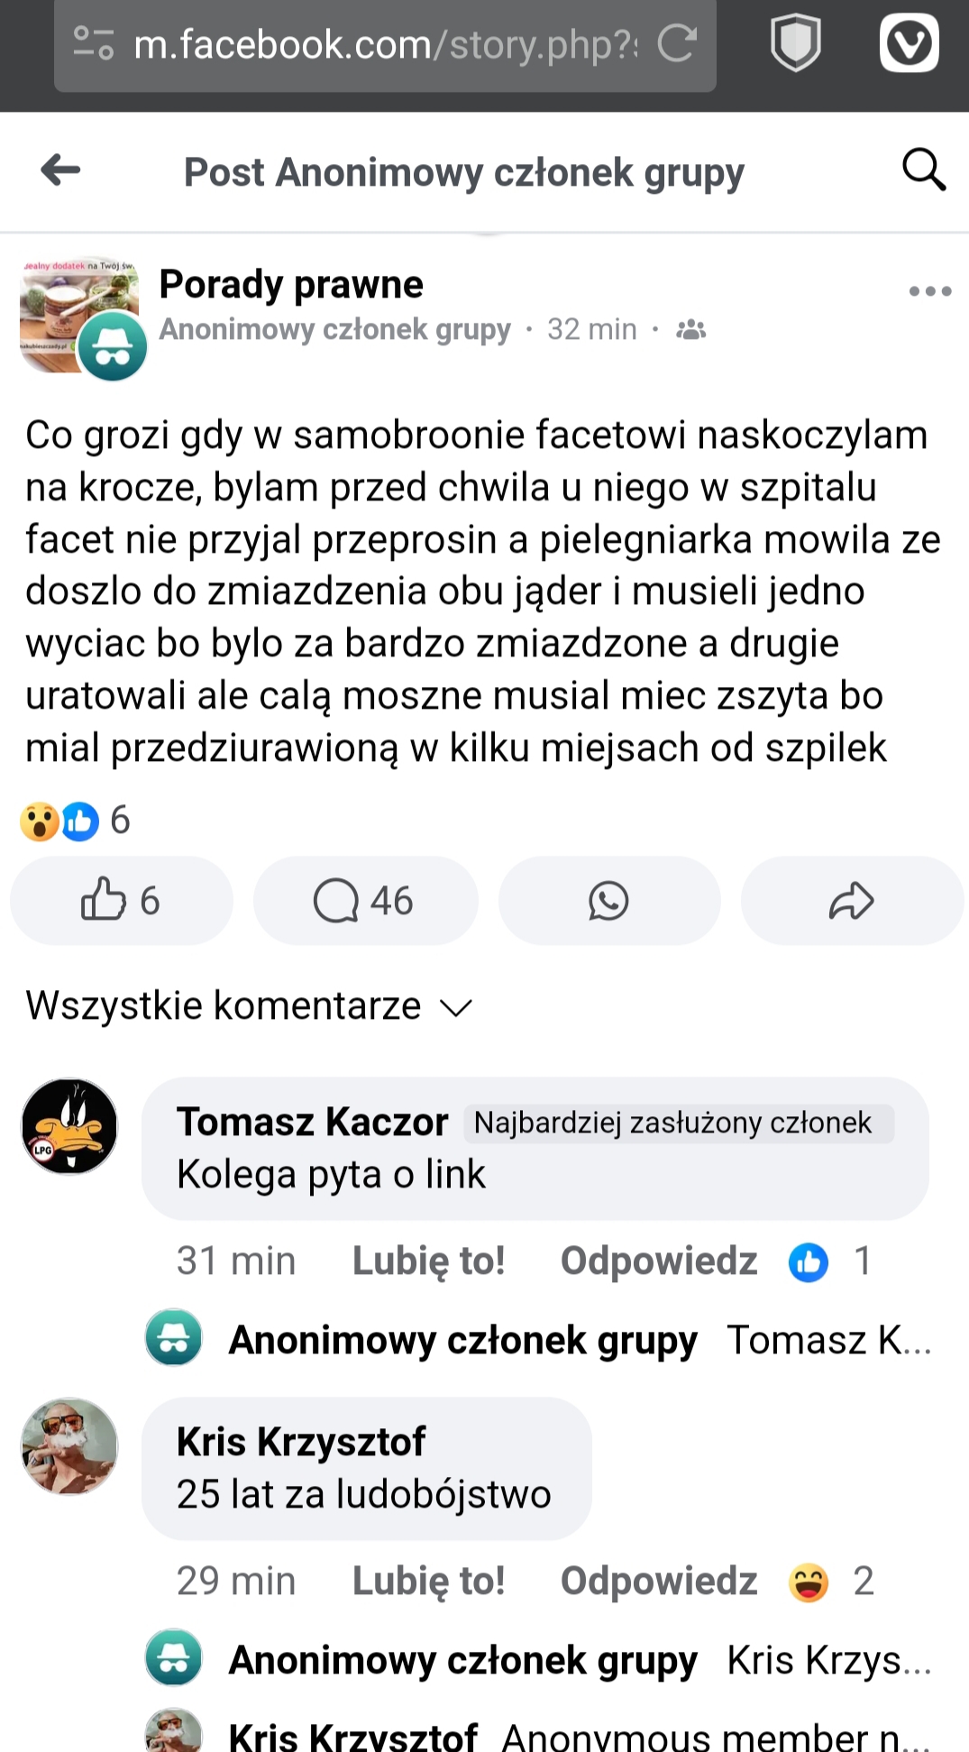
Task: Expand the Wszystkie komentarze sorting dropdown
Action: tap(250, 1006)
